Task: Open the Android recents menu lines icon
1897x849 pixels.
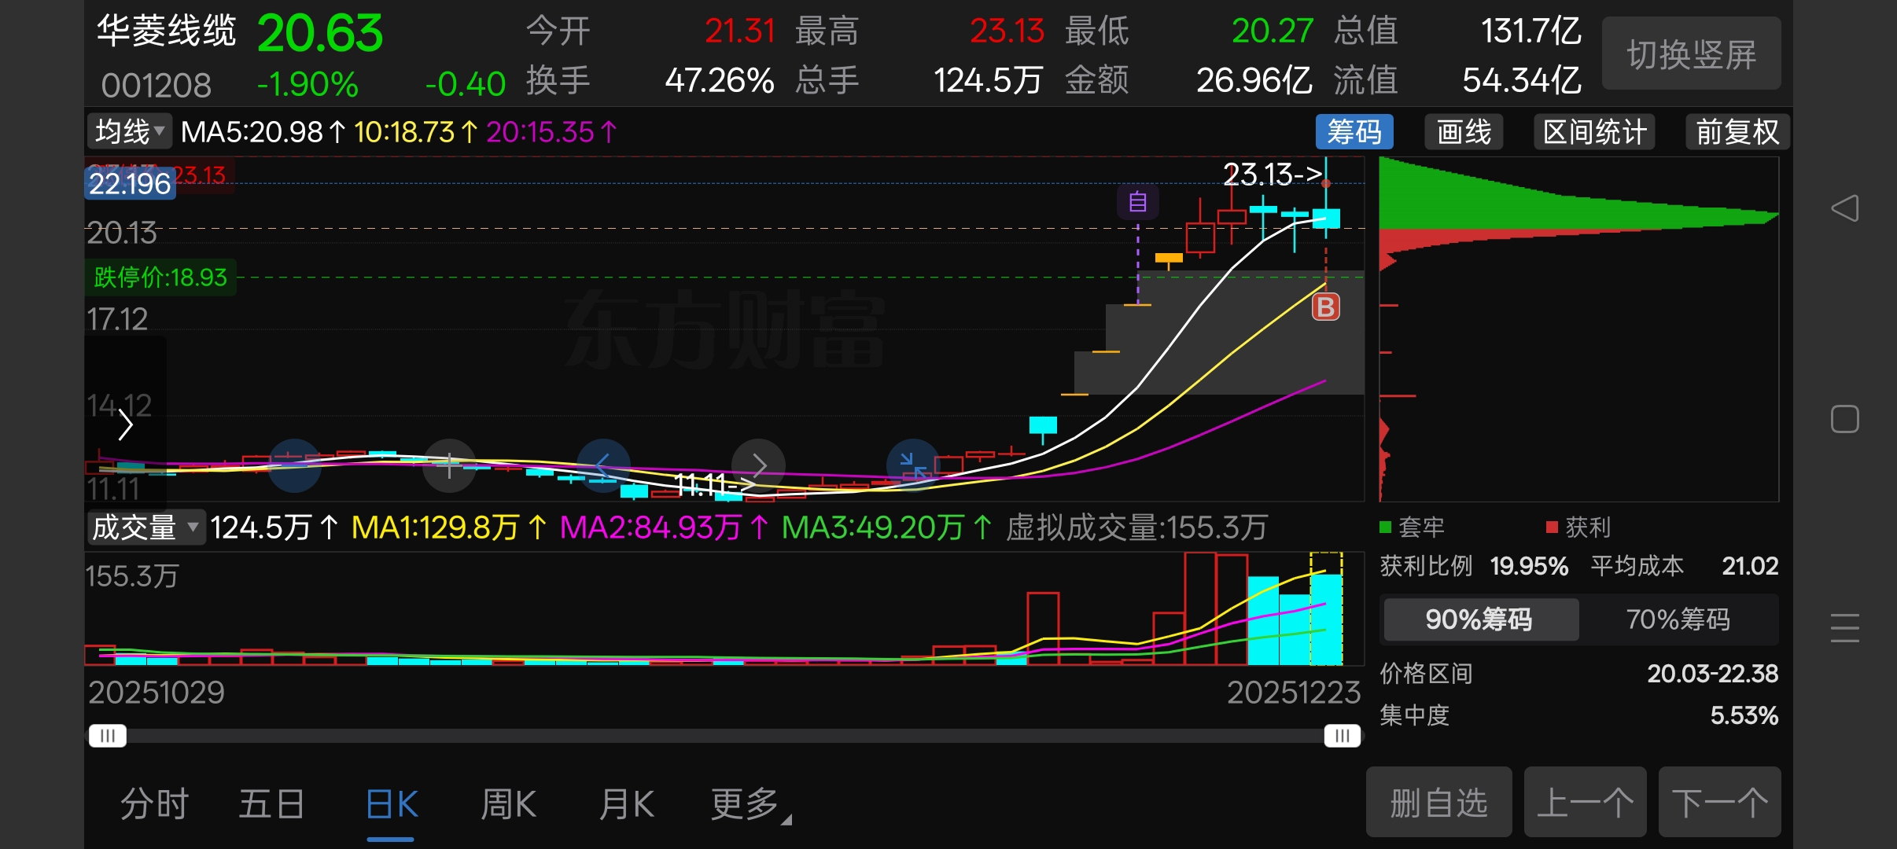Action: pyautogui.click(x=1844, y=628)
